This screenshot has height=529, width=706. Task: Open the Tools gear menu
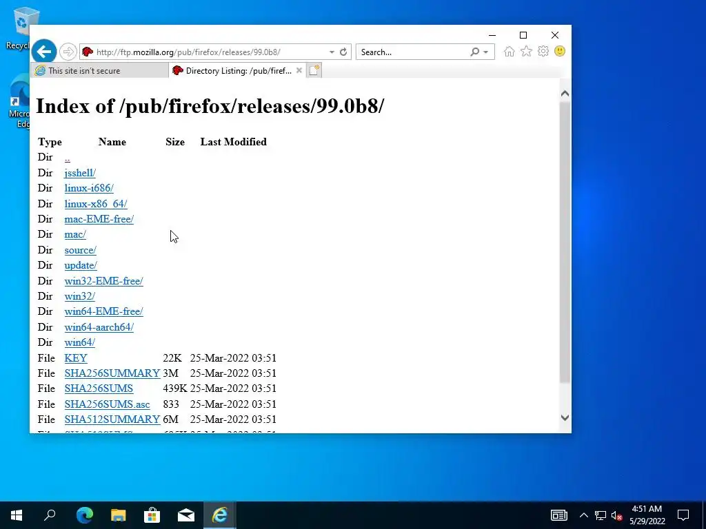(x=543, y=51)
